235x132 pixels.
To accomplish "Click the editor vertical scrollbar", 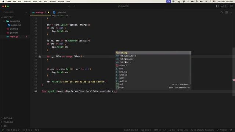I will (234, 72).
